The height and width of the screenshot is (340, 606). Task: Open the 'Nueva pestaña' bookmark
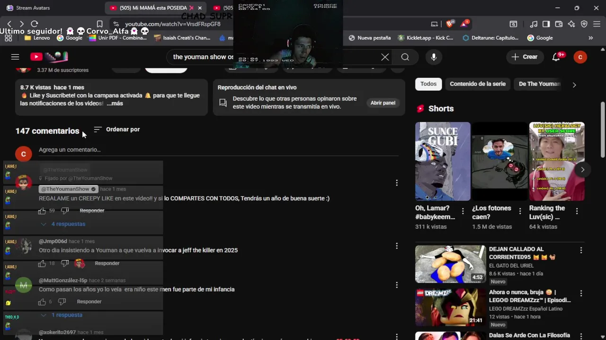tap(369, 38)
